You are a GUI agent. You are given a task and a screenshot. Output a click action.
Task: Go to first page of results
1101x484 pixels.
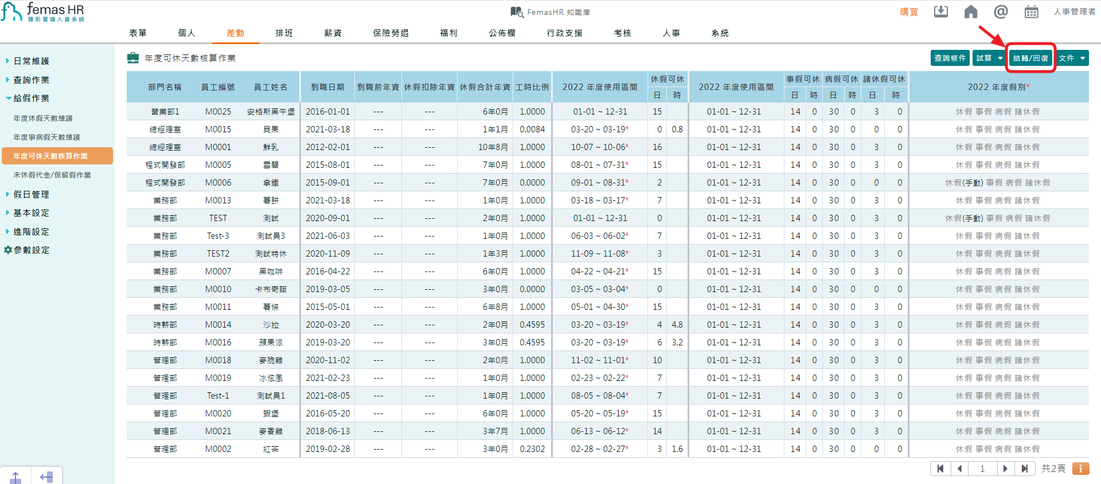(940, 469)
